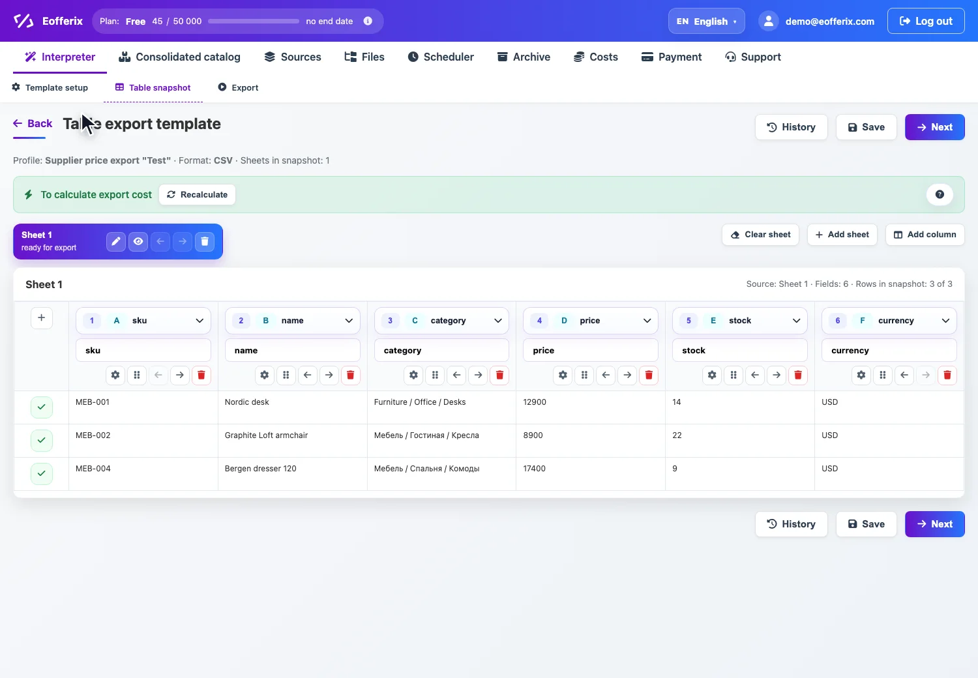Move stock column left
Viewport: 978px width, 678px height.
click(755, 375)
